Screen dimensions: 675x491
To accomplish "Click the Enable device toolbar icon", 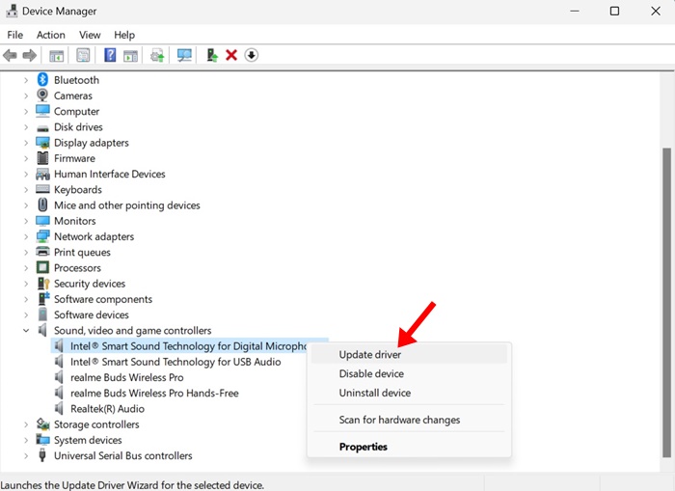I will [212, 55].
